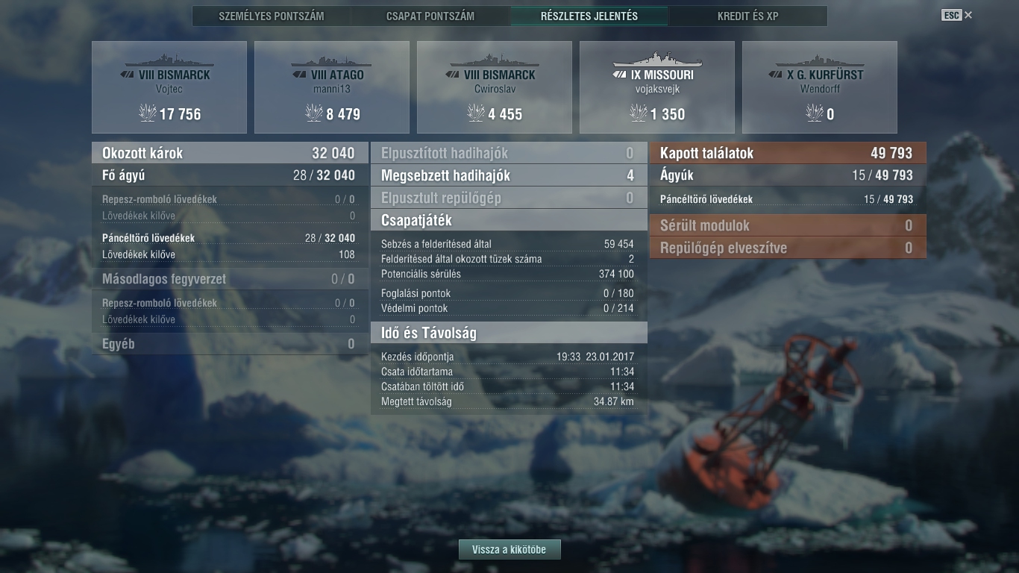This screenshot has height=573, width=1019.
Task: Expand the Okozott károk header
Action: (x=230, y=153)
